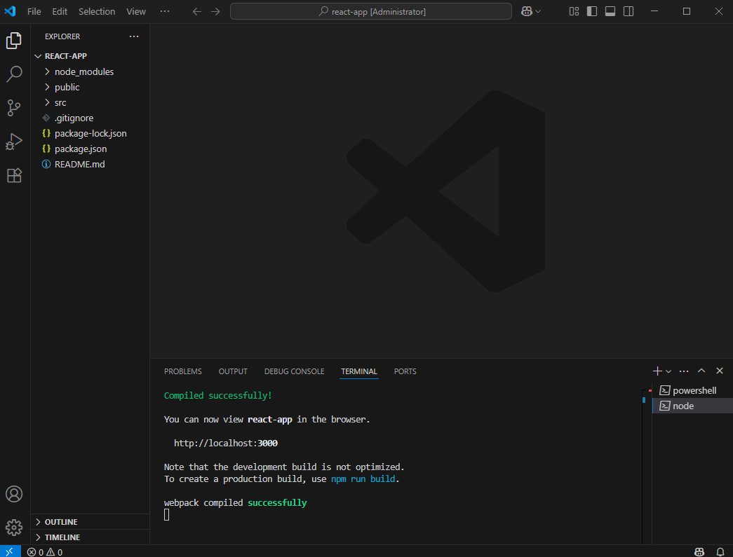Viewport: 733px width, 557px height.
Task: Open the File menu
Action: pyautogui.click(x=34, y=11)
